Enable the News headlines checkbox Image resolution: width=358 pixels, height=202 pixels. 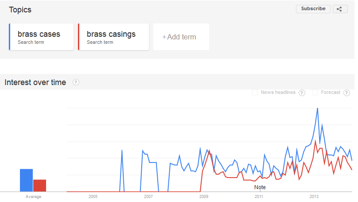pos(255,93)
